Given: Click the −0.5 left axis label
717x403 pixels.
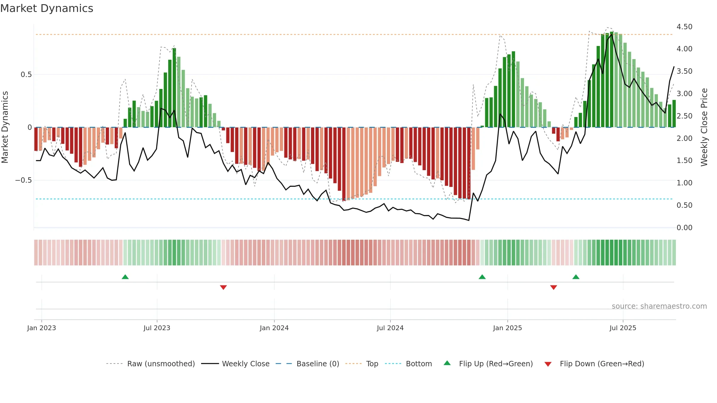Looking at the screenshot, I should coord(24,180).
